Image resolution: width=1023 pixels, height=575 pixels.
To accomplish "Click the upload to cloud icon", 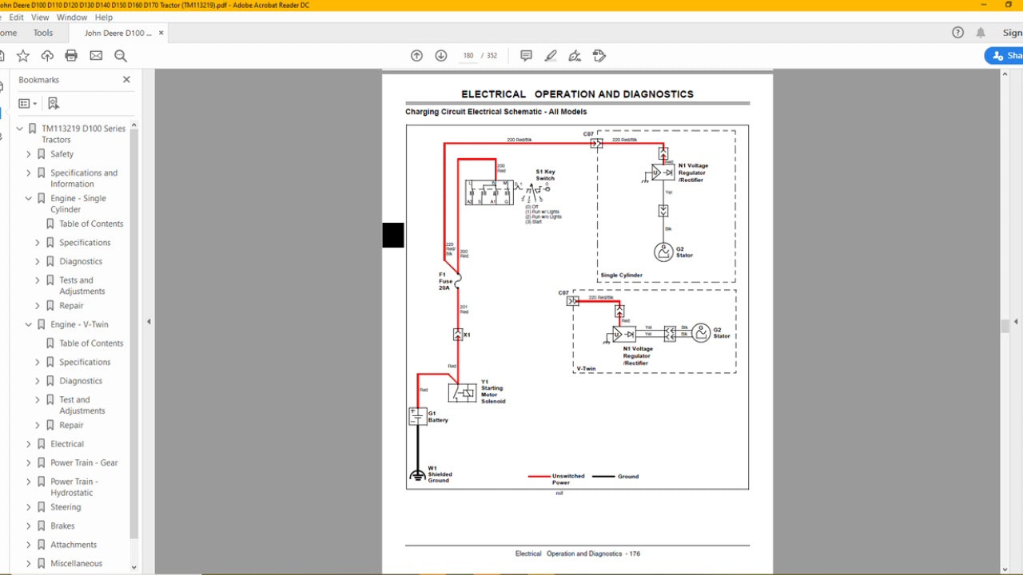I will (47, 56).
